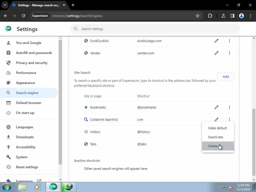The height and width of the screenshot is (192, 256).
Task: Click the Supermium taskbar button
Action: [53, 187]
